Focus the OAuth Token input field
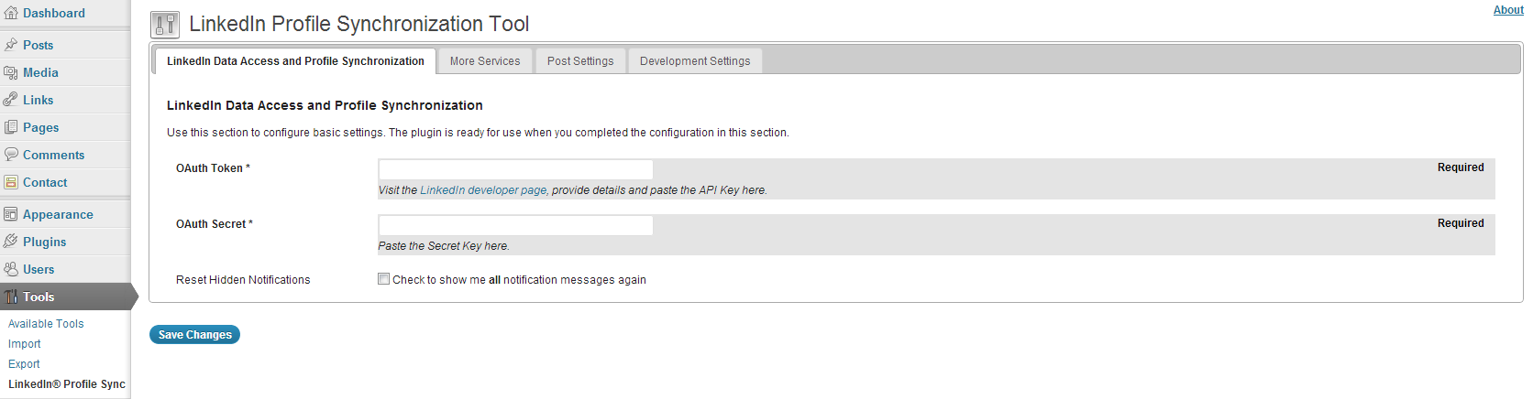Image resolution: width=1533 pixels, height=399 pixels. coord(515,169)
